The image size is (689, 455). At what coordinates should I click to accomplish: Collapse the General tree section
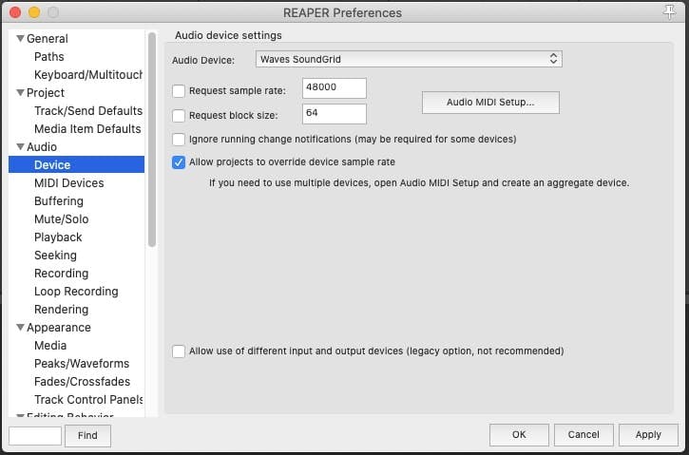(20, 39)
